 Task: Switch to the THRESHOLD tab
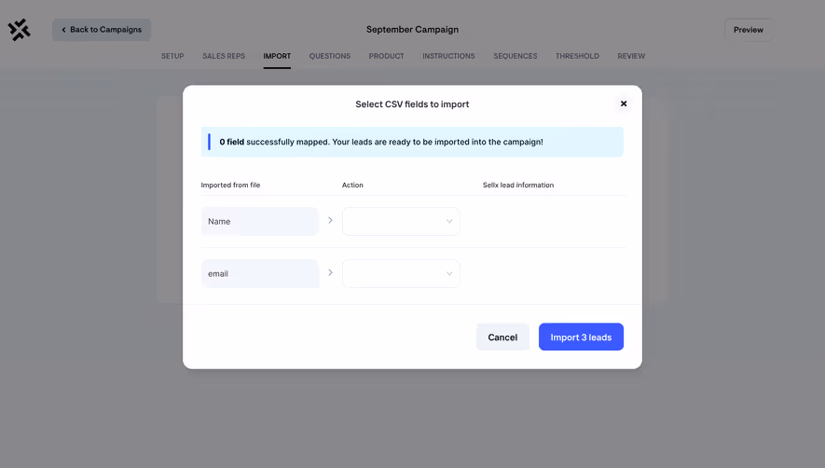pos(577,56)
